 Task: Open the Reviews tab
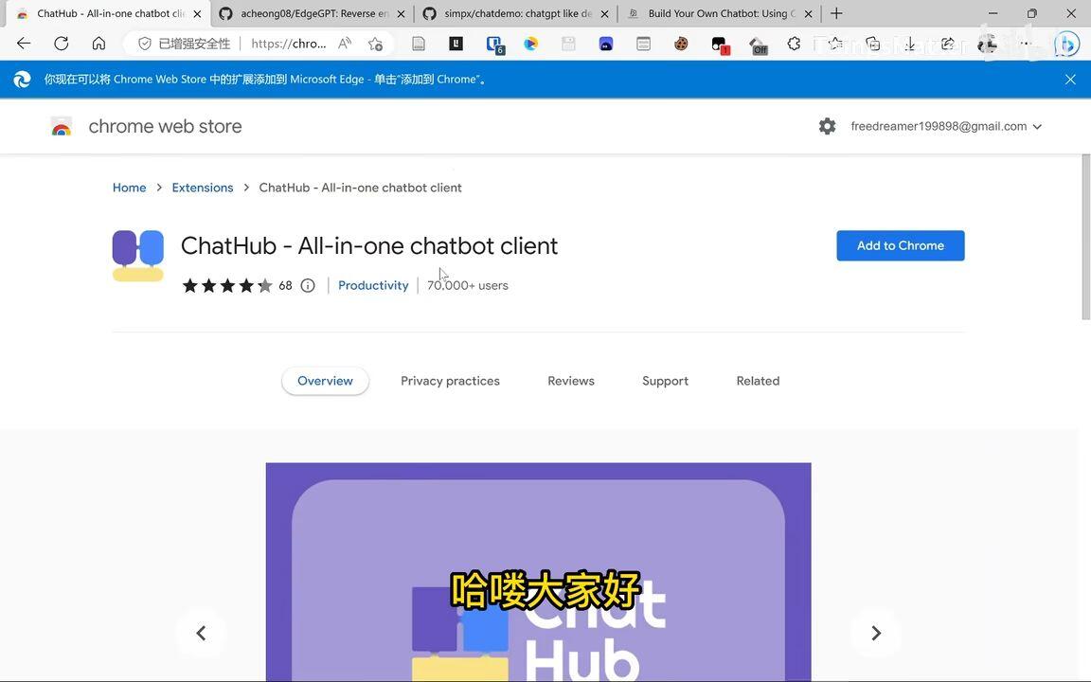pos(570,381)
